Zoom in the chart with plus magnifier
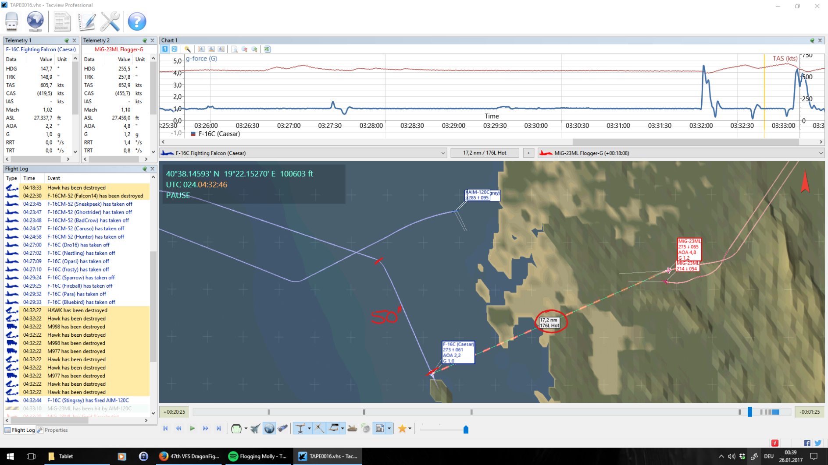 coord(255,49)
